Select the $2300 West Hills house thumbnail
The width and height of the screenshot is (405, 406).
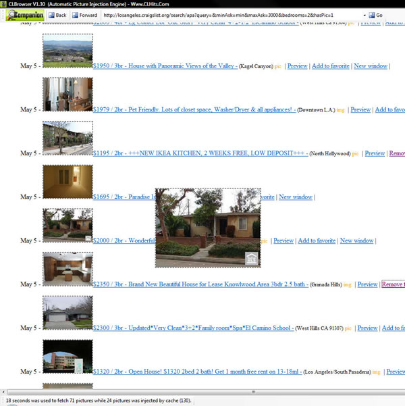click(67, 312)
